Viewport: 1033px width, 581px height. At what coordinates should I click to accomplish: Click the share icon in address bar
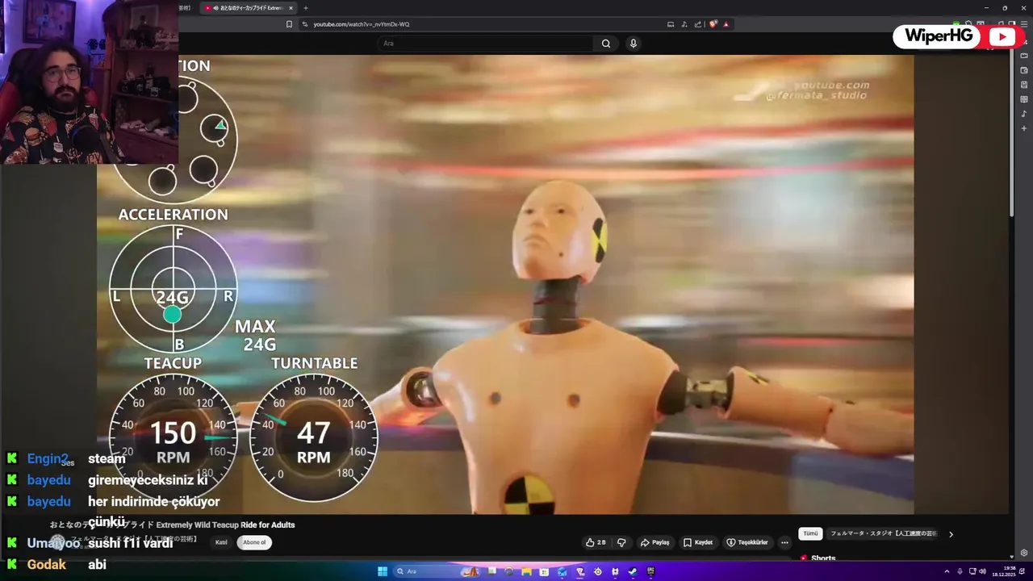click(698, 24)
